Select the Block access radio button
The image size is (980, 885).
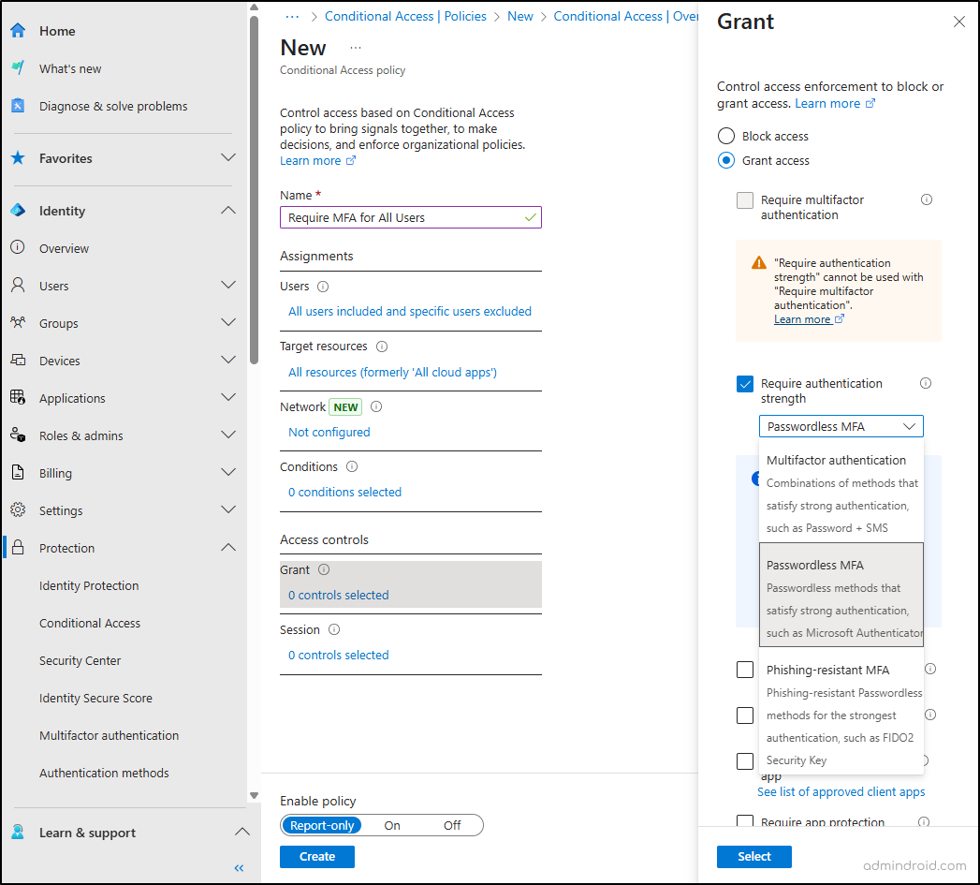click(725, 135)
